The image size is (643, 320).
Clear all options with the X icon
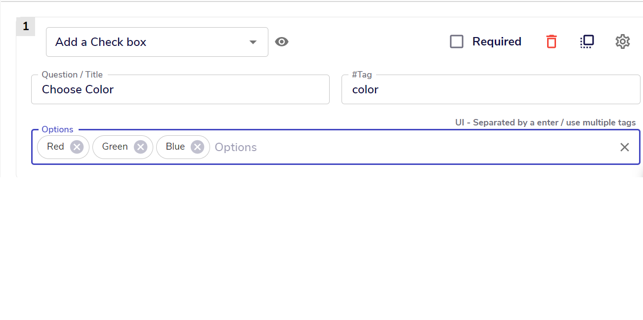(x=625, y=147)
